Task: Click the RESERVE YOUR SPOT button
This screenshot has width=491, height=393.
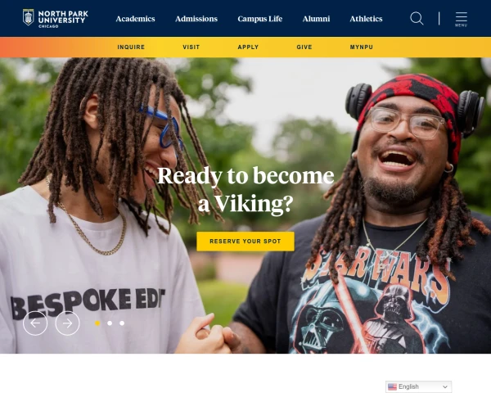Action: [x=245, y=242]
